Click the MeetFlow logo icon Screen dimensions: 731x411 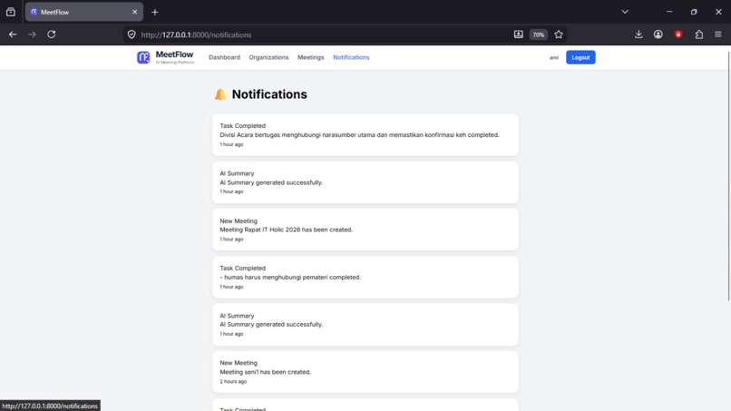pyautogui.click(x=143, y=57)
